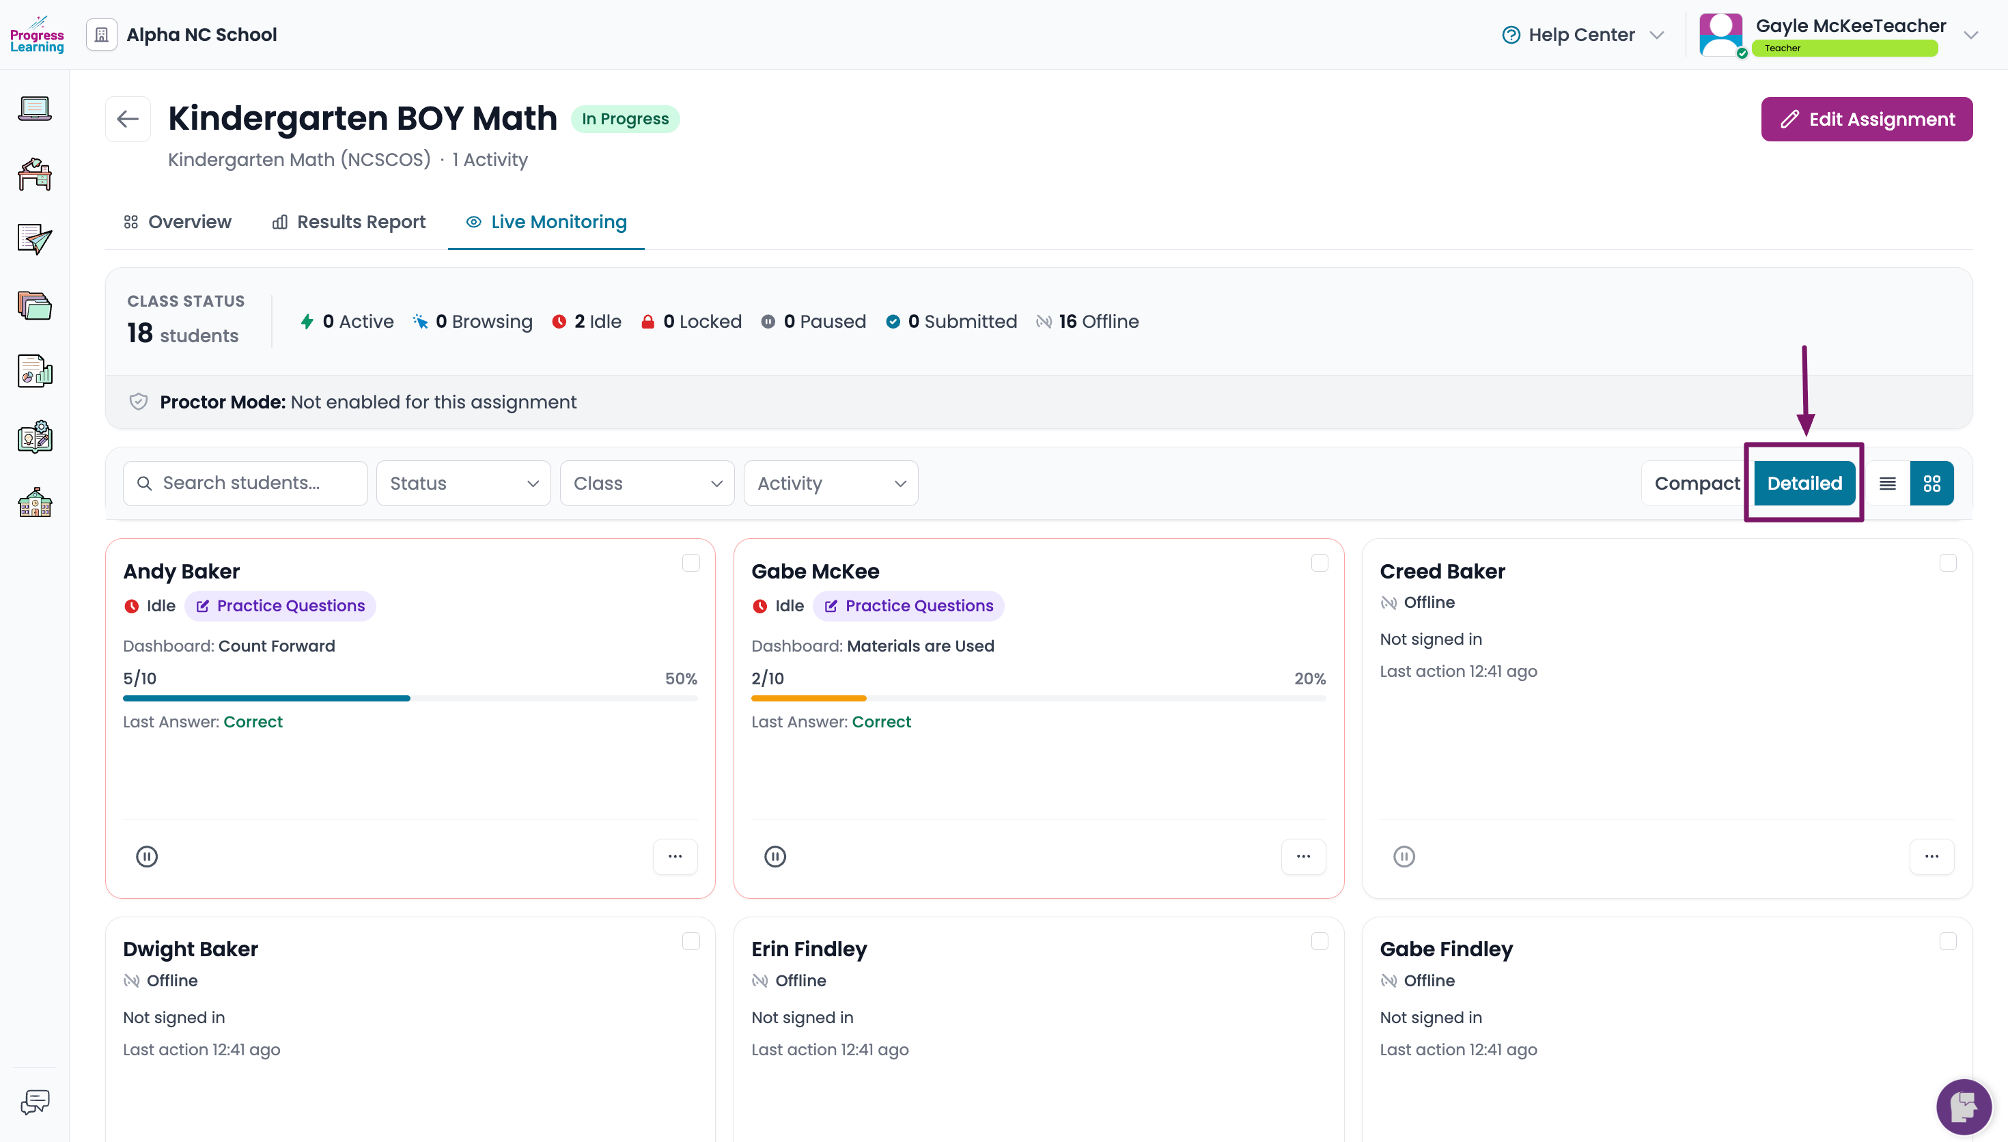The width and height of the screenshot is (2008, 1142).
Task: Open the laptop icon in the sidebar
Action: coord(35,108)
